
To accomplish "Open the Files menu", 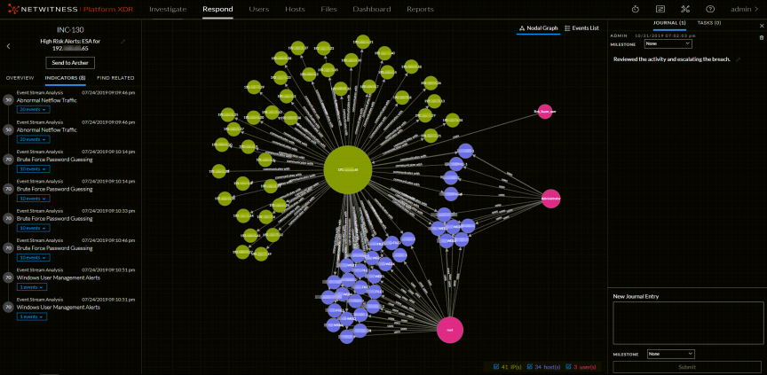I will 328,9.
